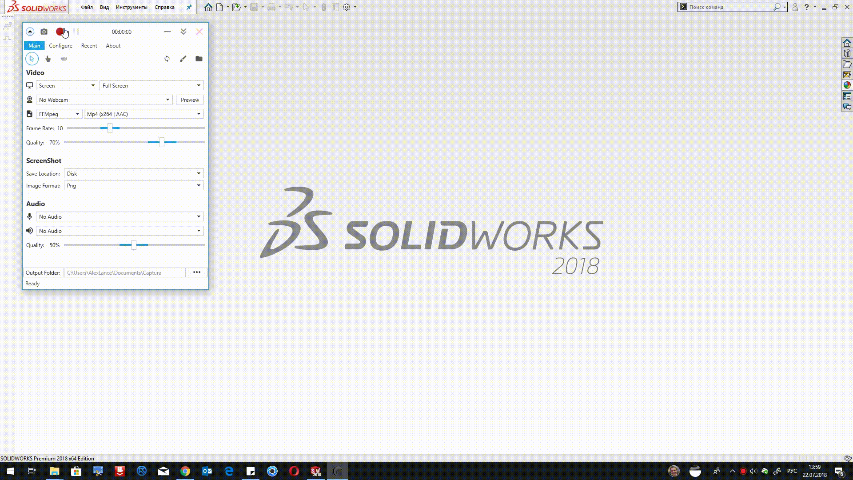Open SolidWorks home icon in top toolbar

click(208, 7)
